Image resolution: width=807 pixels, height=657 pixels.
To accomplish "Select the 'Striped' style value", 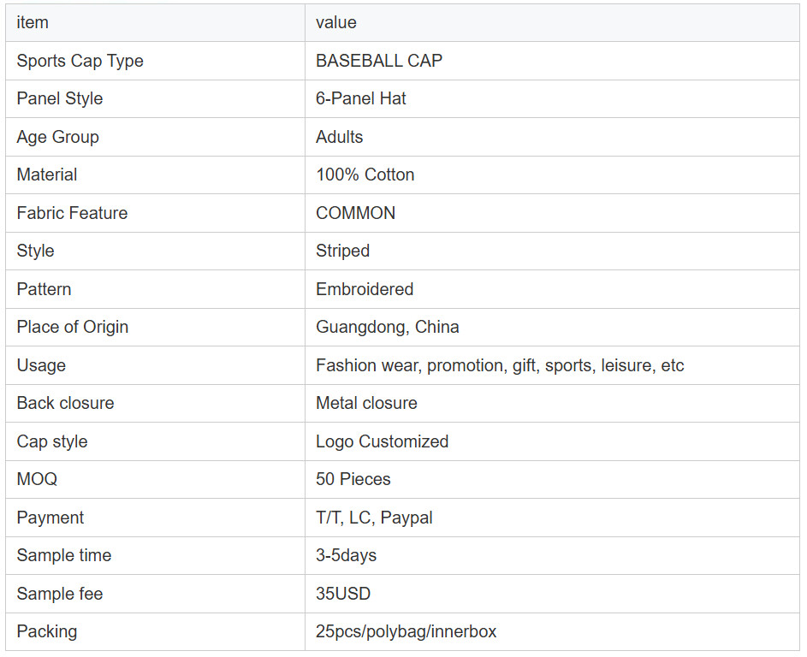I will (x=342, y=251).
